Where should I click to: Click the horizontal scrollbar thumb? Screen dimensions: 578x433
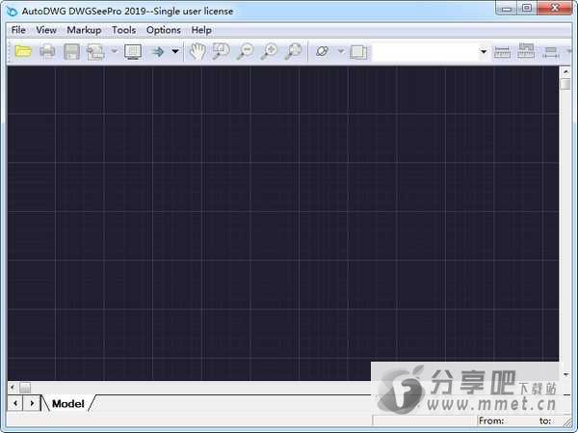(25, 388)
